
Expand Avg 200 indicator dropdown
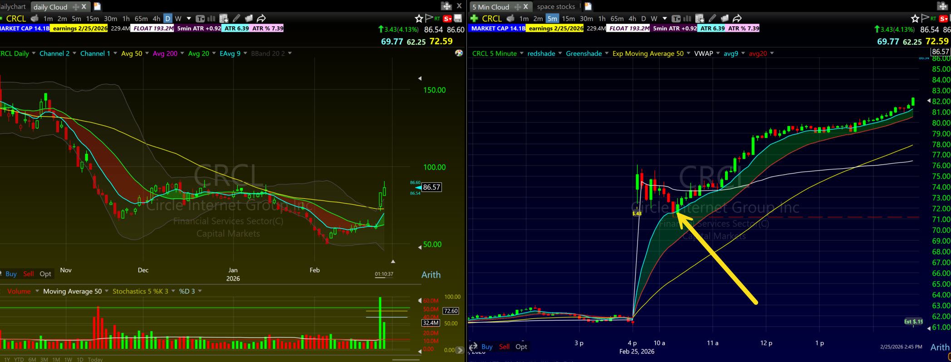182,53
